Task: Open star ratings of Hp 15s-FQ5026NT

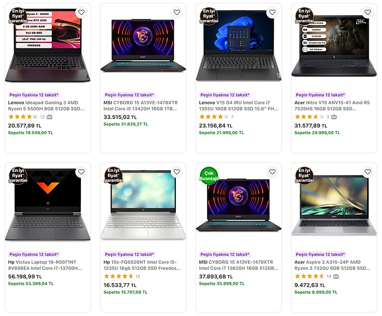Action: click(119, 276)
